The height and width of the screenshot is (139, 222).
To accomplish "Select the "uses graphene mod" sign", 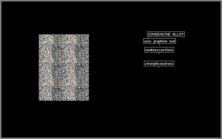I will click(160, 41).
